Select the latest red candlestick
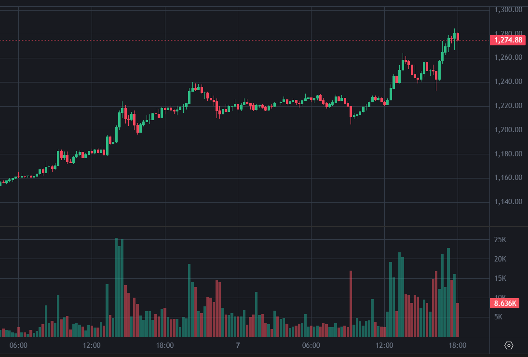Image resolution: width=528 pixels, height=357 pixels. click(458, 37)
